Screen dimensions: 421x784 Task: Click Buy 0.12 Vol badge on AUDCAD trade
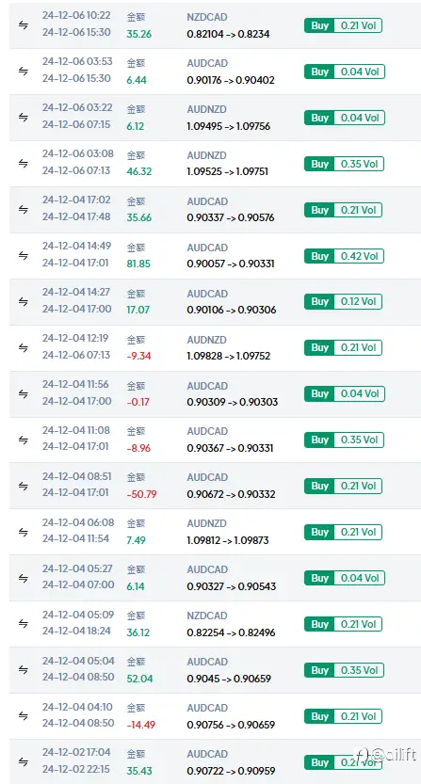[x=343, y=301]
